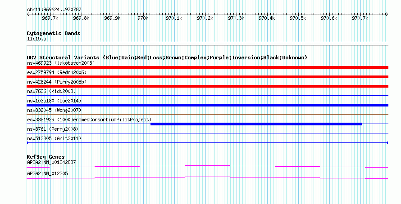Viewport: 401px width, 204px height.
Task: Click the chr11:969624..970787 coordinate label
Action: 54,10
